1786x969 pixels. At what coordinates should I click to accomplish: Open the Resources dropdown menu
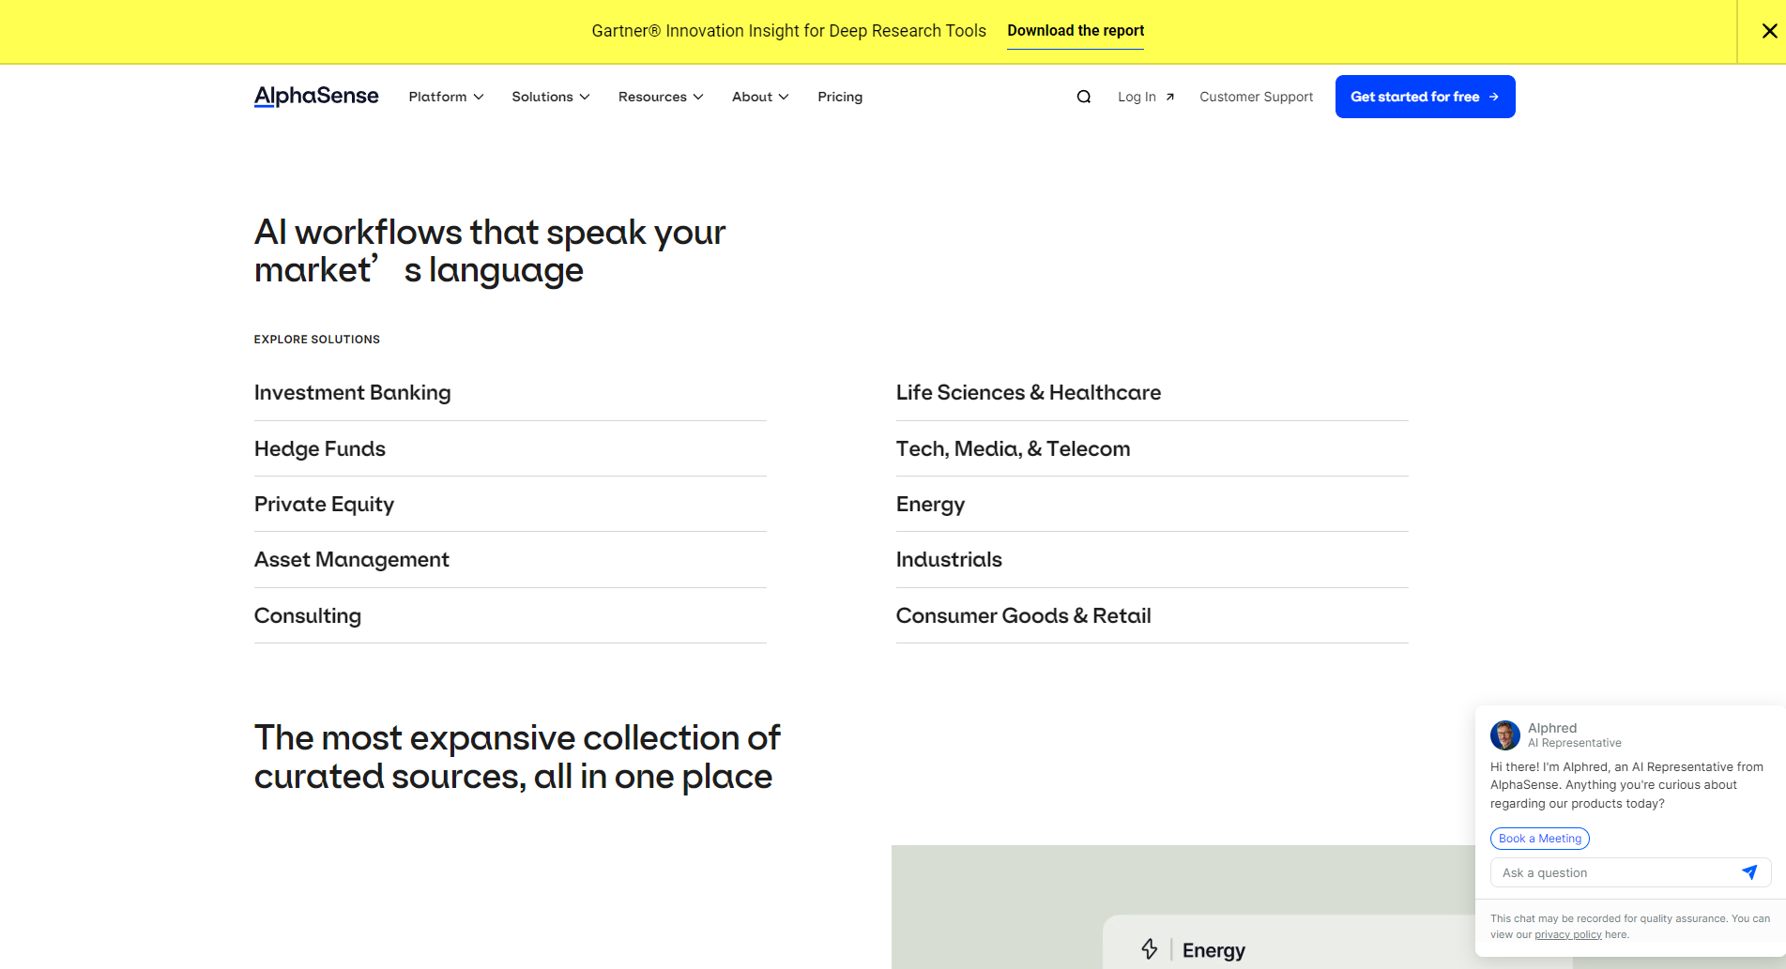click(x=660, y=97)
